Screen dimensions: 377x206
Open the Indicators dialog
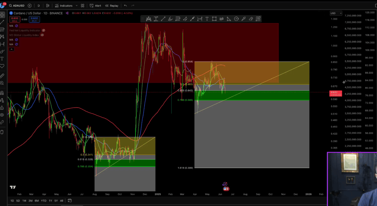click(64, 6)
